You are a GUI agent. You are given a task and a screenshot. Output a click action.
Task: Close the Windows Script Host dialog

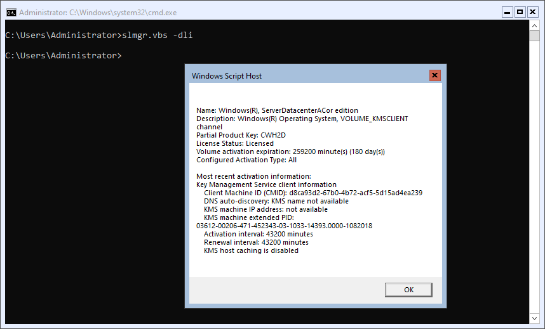click(x=434, y=75)
